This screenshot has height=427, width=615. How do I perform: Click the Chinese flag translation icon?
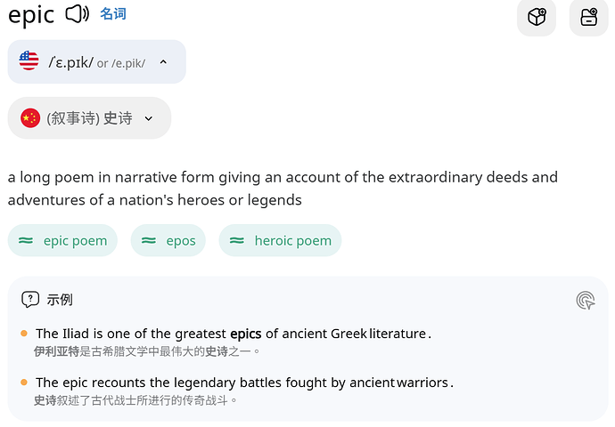click(x=30, y=118)
